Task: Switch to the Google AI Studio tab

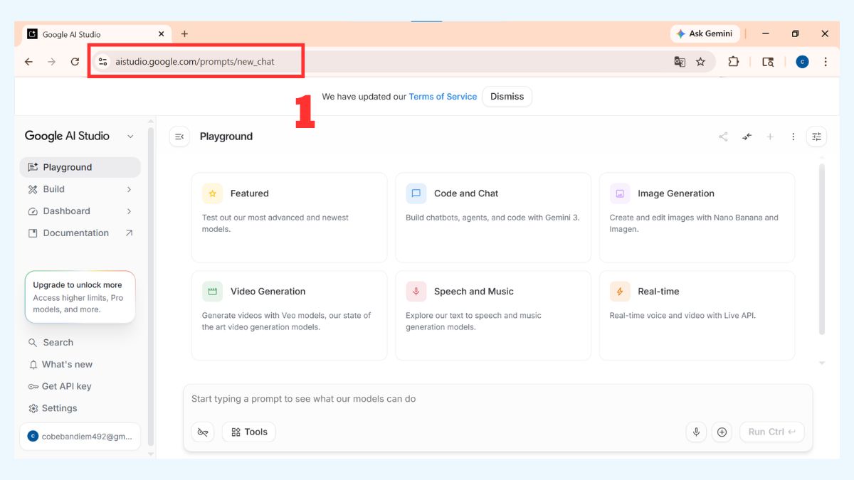Action: [97, 33]
